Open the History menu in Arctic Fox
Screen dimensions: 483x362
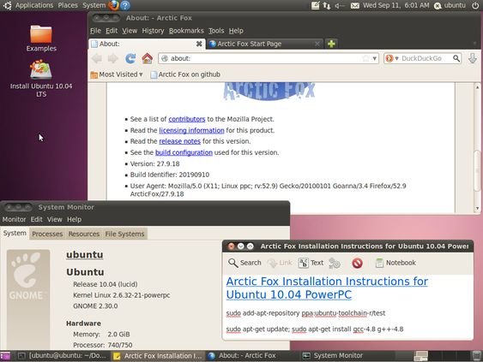153,31
